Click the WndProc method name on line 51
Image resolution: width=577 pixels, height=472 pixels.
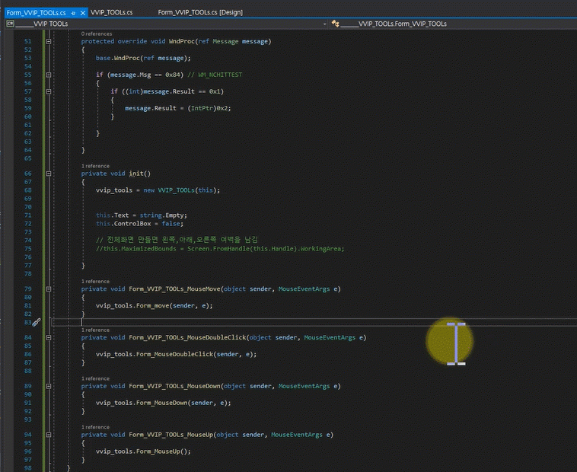[x=181, y=41]
